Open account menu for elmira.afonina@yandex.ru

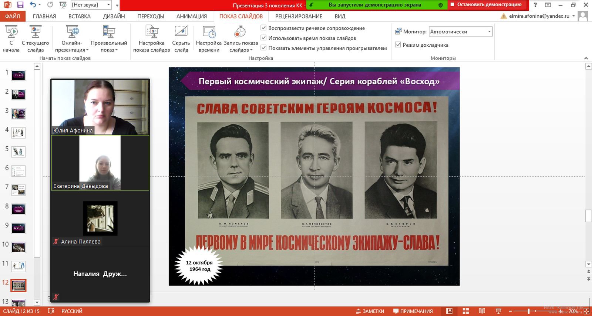pyautogui.click(x=539, y=16)
